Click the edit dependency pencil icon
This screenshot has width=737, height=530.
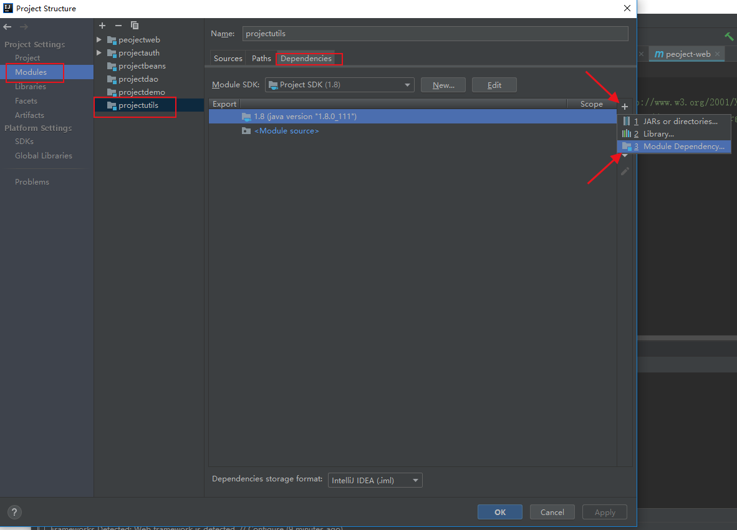point(625,171)
